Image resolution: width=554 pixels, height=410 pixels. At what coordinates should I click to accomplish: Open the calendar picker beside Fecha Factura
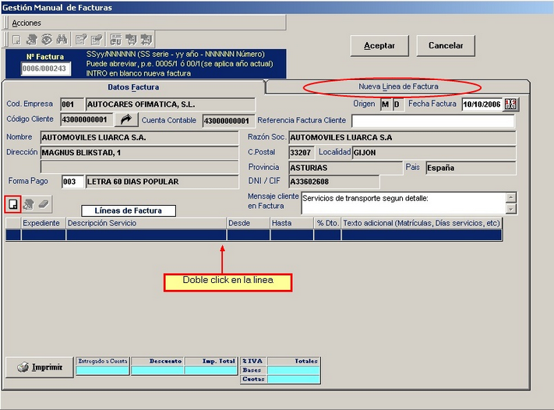coord(511,104)
